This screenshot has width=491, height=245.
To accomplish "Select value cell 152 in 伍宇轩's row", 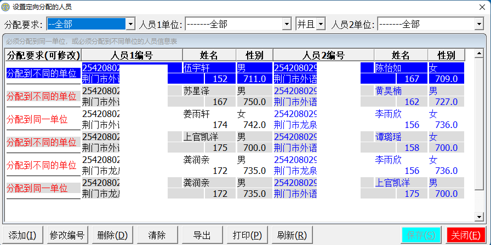I will pyautogui.click(x=220, y=79).
